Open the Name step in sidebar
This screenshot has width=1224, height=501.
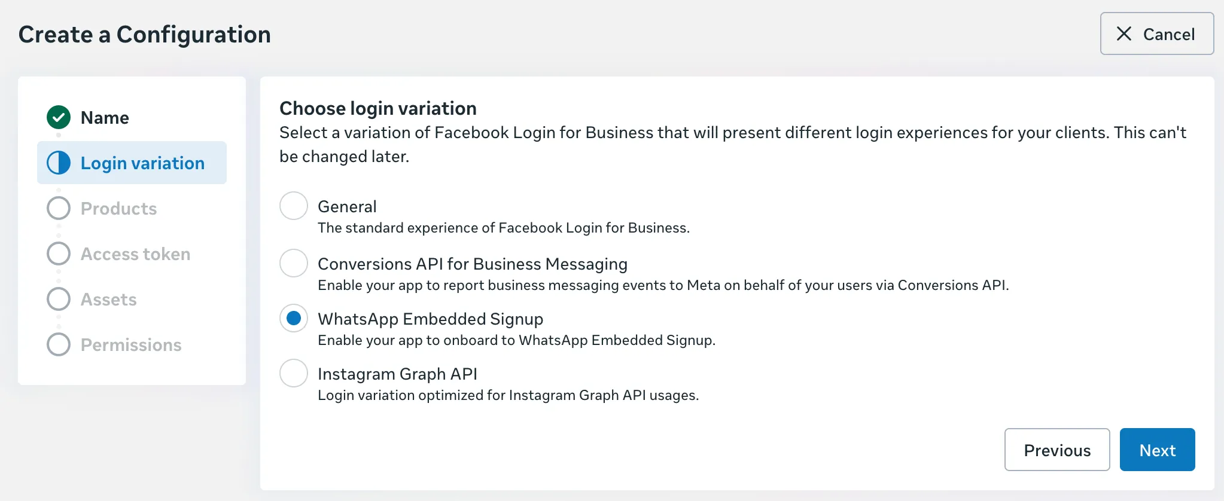coord(105,118)
